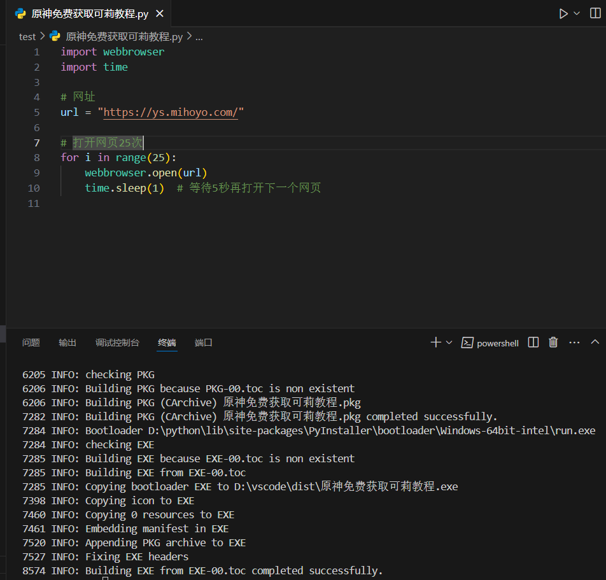This screenshot has height=580, width=606.
Task: Kill the terminal with trash icon
Action: point(553,343)
